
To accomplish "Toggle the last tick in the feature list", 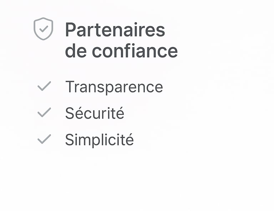I will click(44, 139).
